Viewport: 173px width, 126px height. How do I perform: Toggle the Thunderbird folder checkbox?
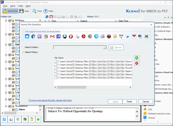coord(10,106)
